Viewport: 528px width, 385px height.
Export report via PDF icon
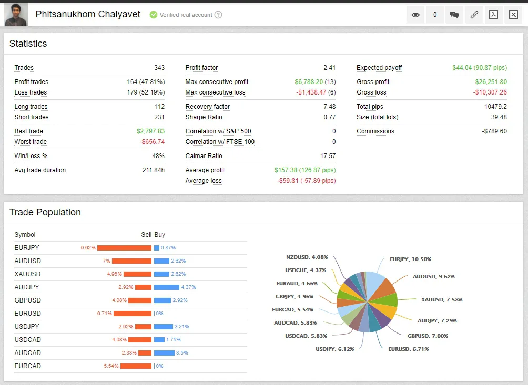(x=494, y=15)
